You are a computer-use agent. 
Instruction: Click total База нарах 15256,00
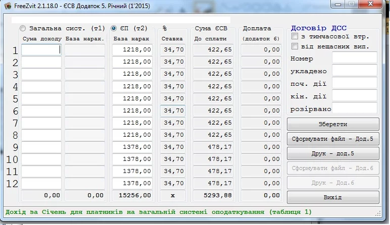pyautogui.click(x=132, y=195)
